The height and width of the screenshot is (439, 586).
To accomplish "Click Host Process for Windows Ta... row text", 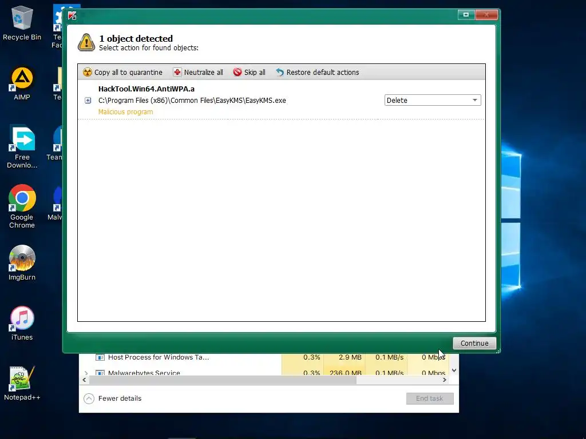I will 159,357.
